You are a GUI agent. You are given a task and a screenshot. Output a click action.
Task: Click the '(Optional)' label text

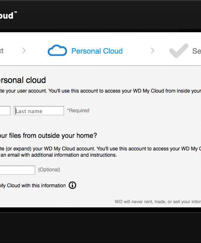pos(49,170)
